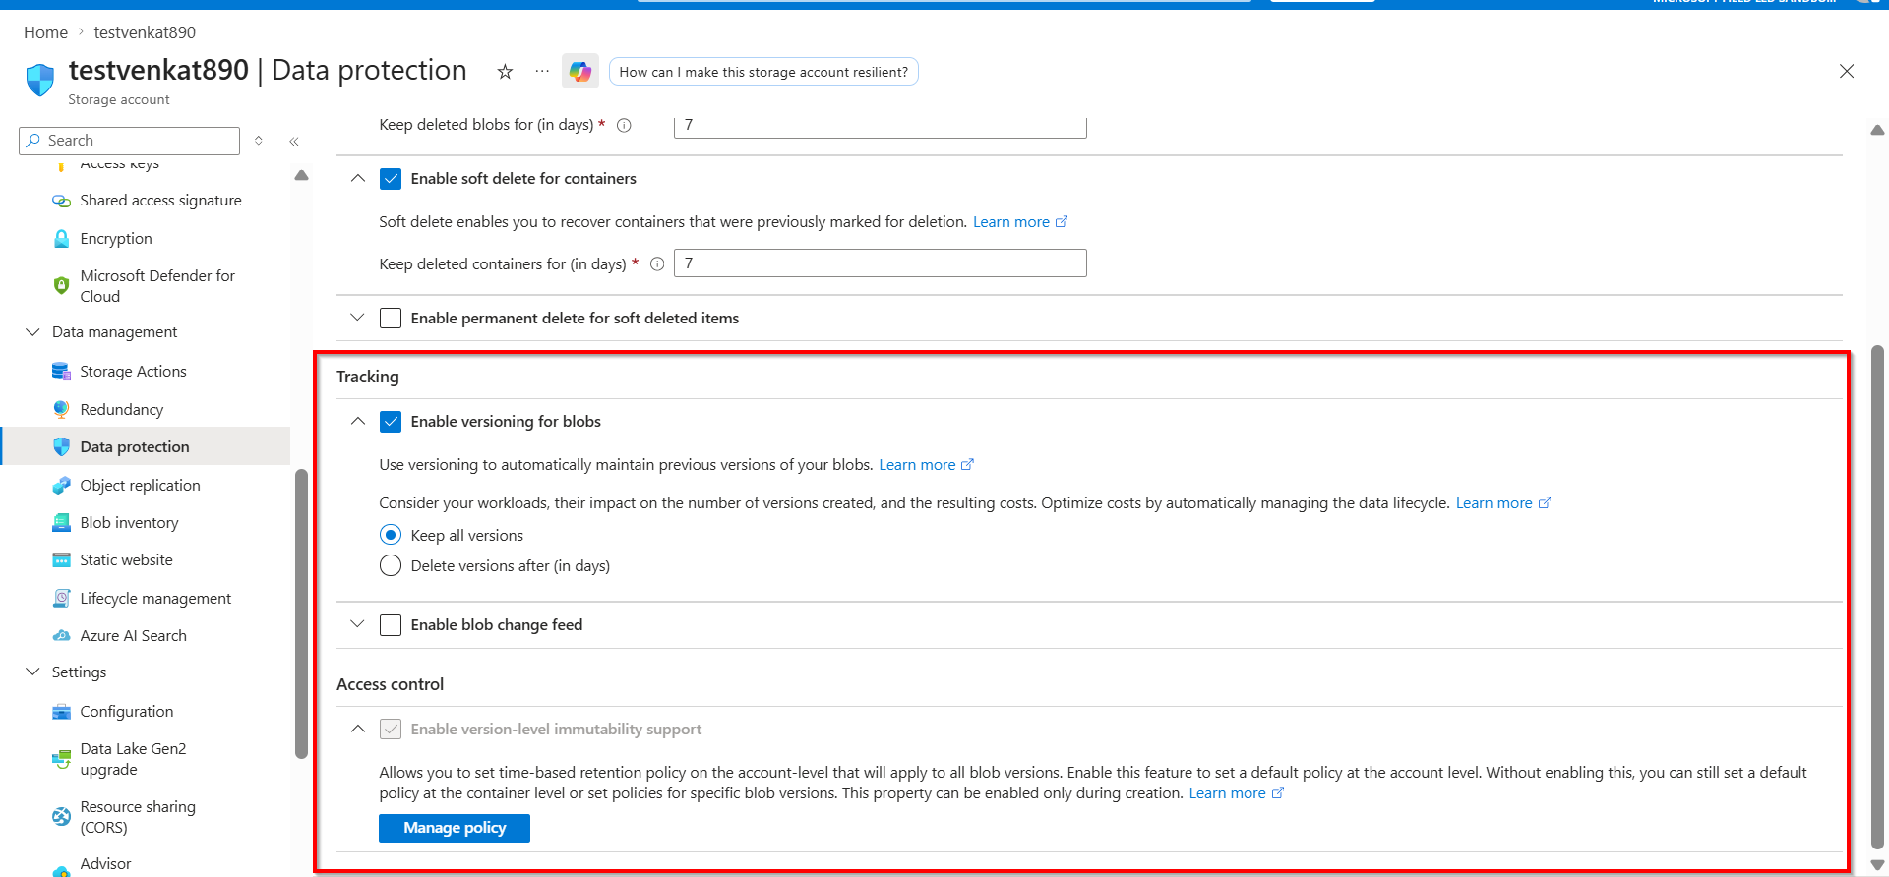This screenshot has width=1889, height=877.
Task: Collapse the versioning for blobs section
Action: (x=357, y=422)
